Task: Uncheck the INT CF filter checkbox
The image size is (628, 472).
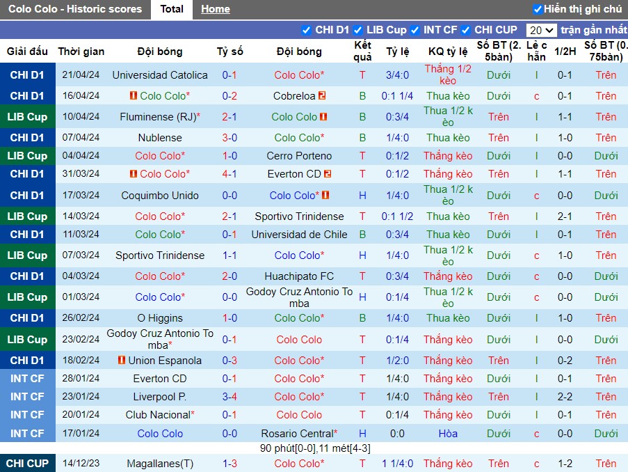Action: pyautogui.click(x=415, y=30)
